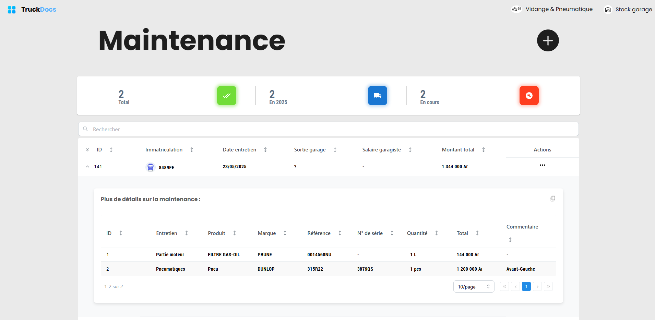655x320 pixels.
Task: Click the 144 000 Ar total
Action: click(468, 255)
